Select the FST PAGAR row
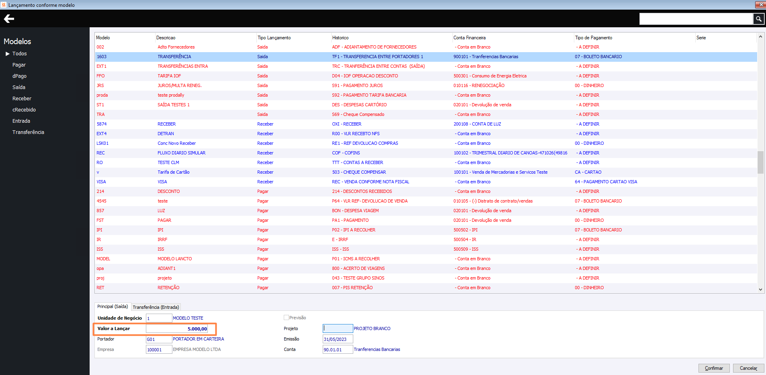 pos(426,221)
